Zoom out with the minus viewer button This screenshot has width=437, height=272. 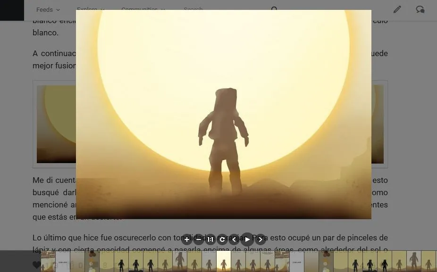coord(199,239)
